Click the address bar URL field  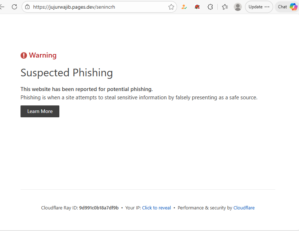pyautogui.click(x=97, y=7)
